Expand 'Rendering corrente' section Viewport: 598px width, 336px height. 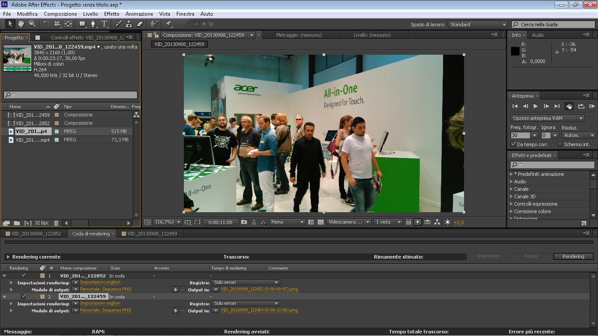point(8,257)
